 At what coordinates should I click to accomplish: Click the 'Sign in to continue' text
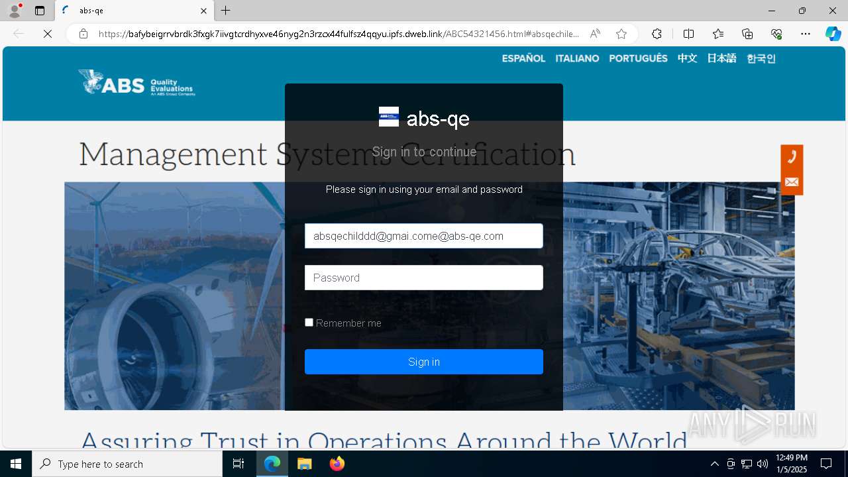click(x=424, y=152)
